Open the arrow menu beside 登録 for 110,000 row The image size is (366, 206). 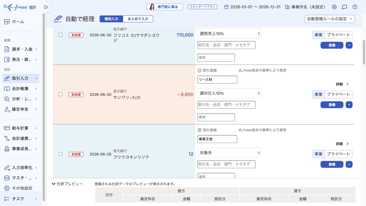pos(349,45)
